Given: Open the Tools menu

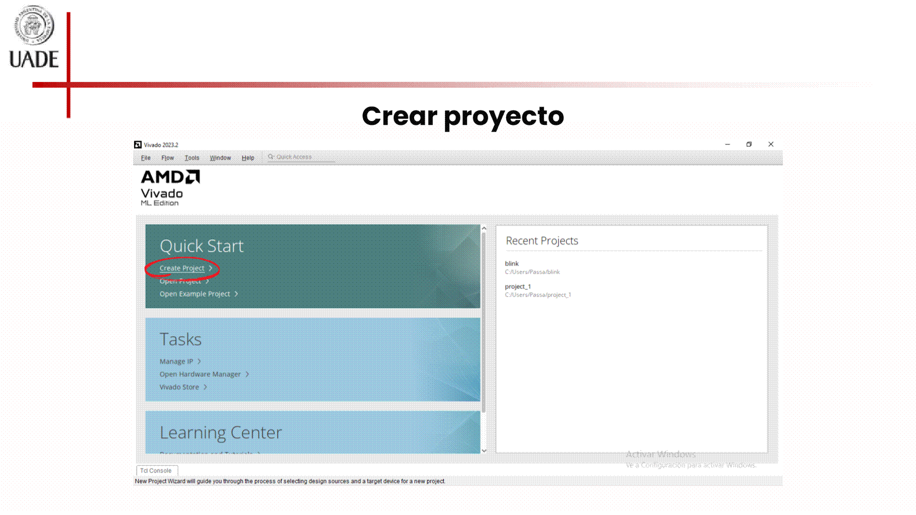Looking at the screenshot, I should tap(192, 158).
